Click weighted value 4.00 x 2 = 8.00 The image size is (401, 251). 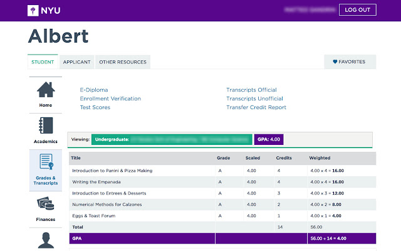click(326, 205)
